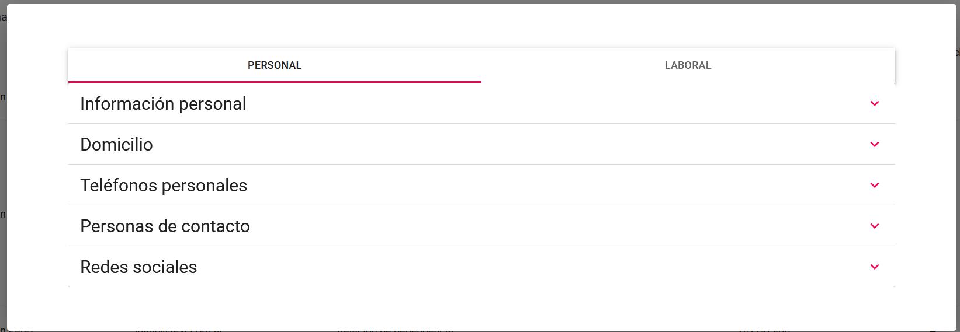Click the chevron icon beside Información personal
960x332 pixels.
[874, 103]
